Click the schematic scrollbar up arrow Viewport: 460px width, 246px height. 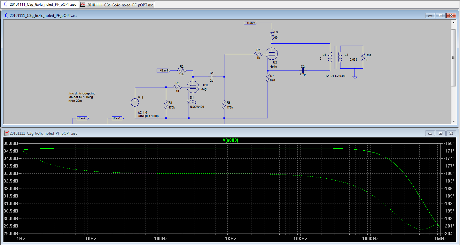point(453,23)
